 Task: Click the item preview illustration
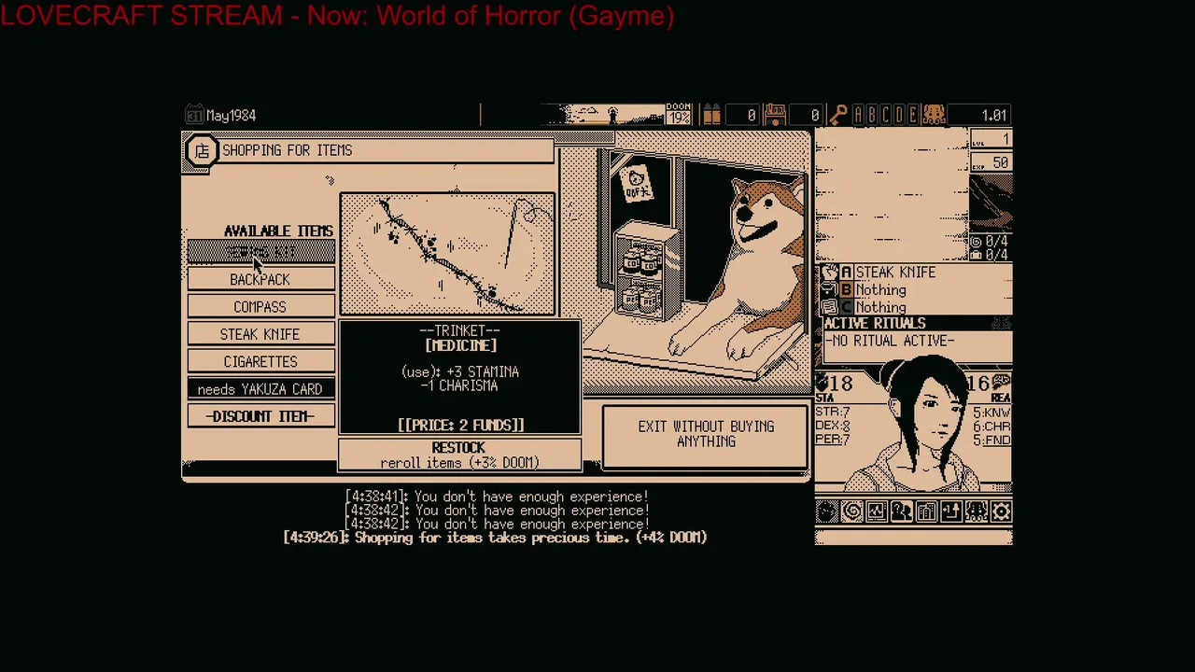(448, 255)
